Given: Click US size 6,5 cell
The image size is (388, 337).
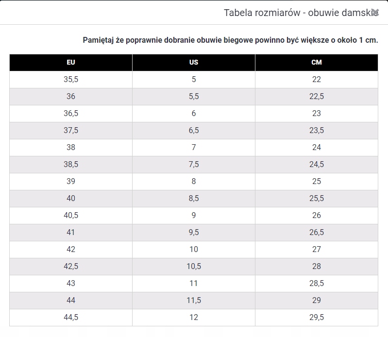Looking at the screenshot, I should [x=194, y=131].
